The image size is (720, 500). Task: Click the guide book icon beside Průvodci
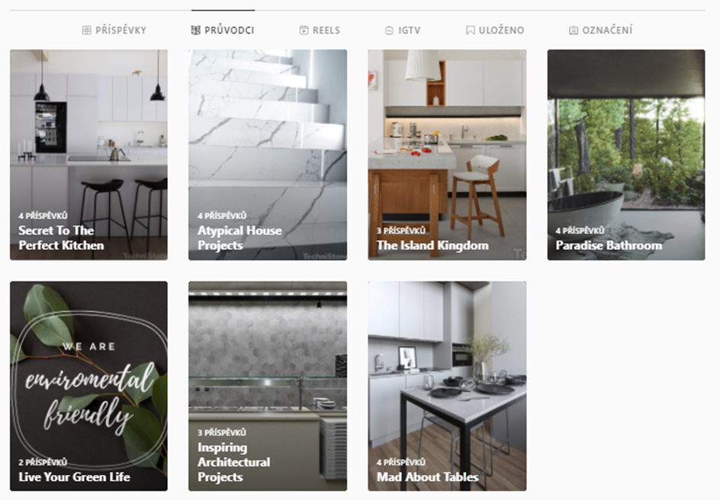195,30
